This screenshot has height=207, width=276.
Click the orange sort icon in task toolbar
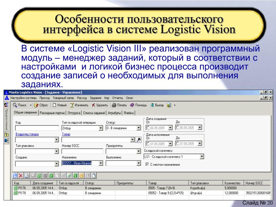coord(81,175)
